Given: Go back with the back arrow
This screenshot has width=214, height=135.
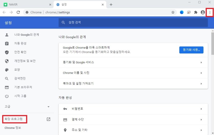Looking at the screenshot, I should click(x=4, y=12).
